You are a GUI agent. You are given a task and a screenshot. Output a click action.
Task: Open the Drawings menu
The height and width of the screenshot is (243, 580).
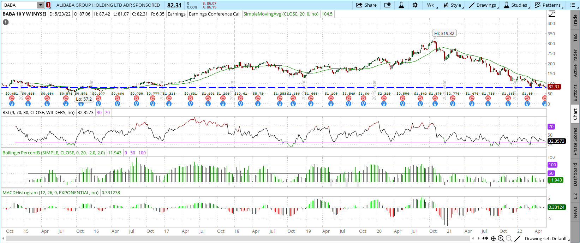[x=483, y=5]
